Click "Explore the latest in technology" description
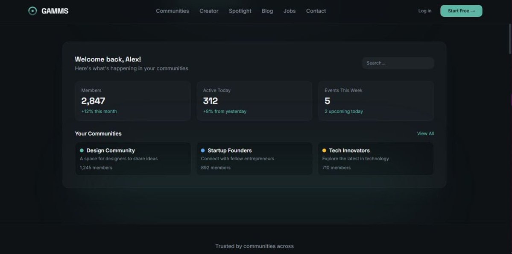Image resolution: width=512 pixels, height=254 pixels. pyautogui.click(x=355, y=159)
